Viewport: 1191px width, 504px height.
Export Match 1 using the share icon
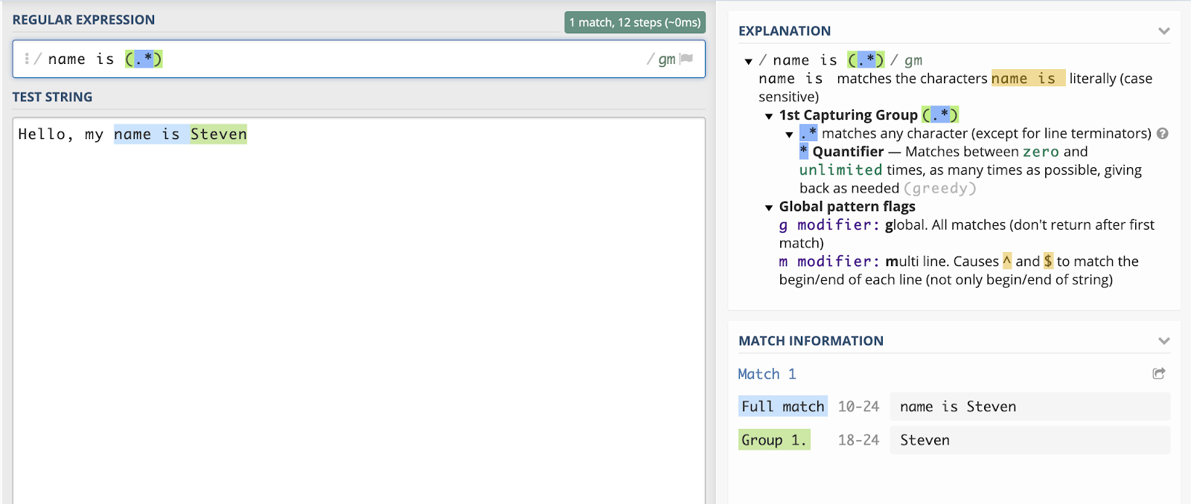pos(1159,373)
